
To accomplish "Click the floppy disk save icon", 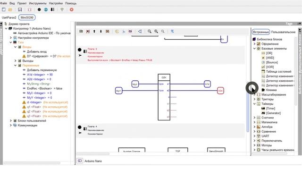I will [20, 9].
